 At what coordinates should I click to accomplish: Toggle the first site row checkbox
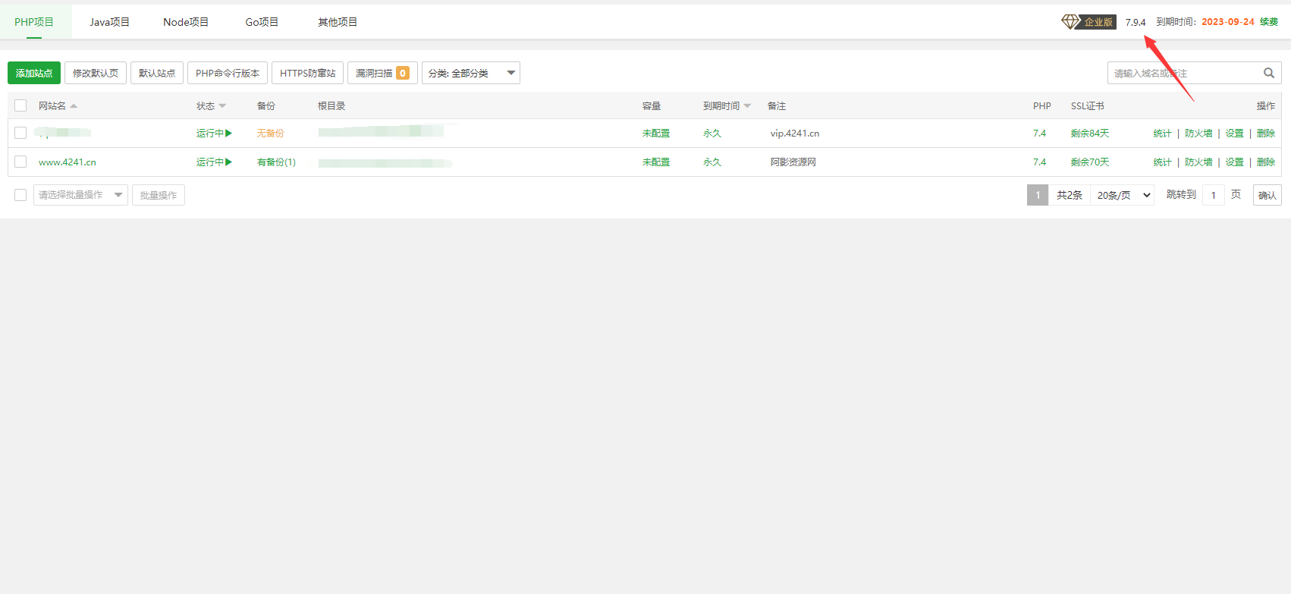tap(20, 134)
